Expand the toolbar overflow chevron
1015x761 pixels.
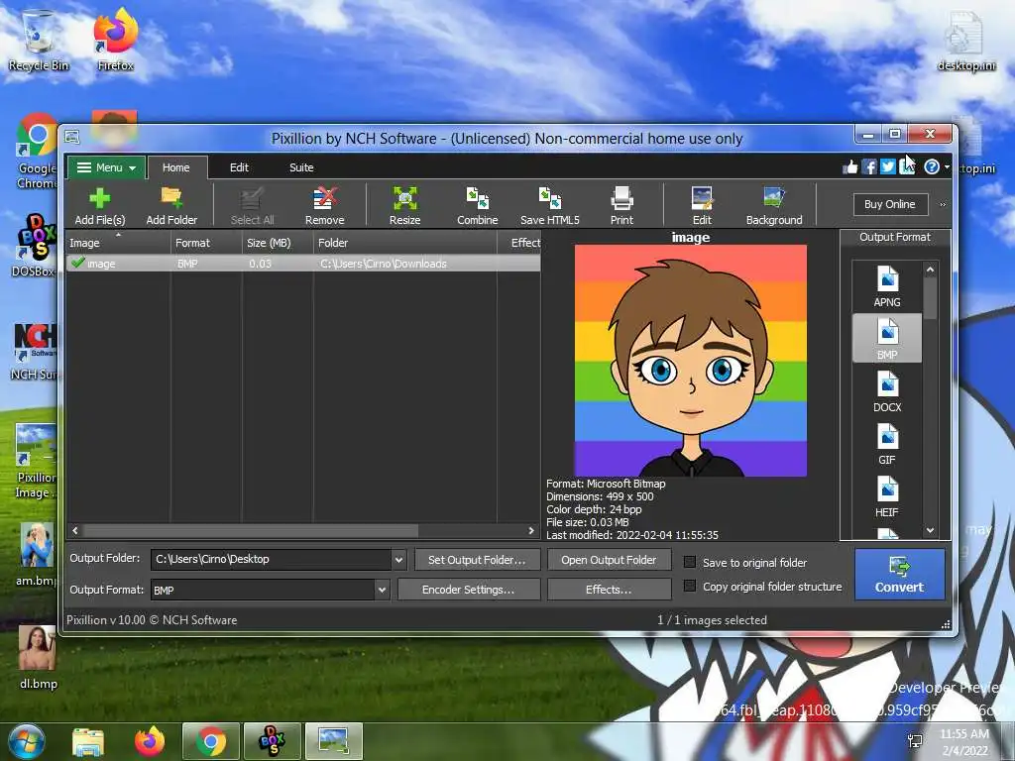tap(943, 204)
